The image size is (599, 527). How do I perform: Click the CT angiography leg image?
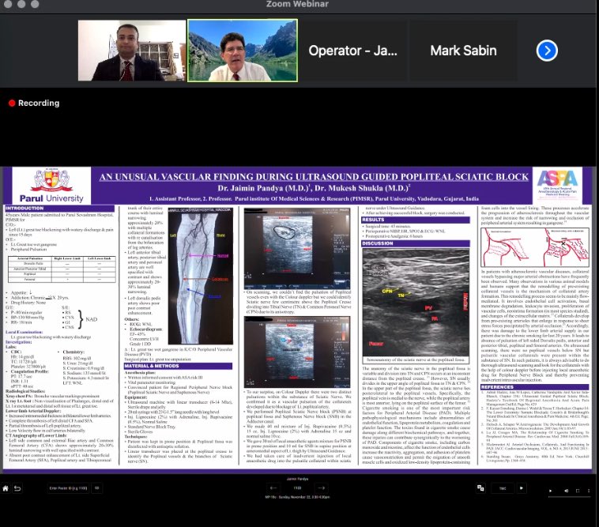coord(200,276)
